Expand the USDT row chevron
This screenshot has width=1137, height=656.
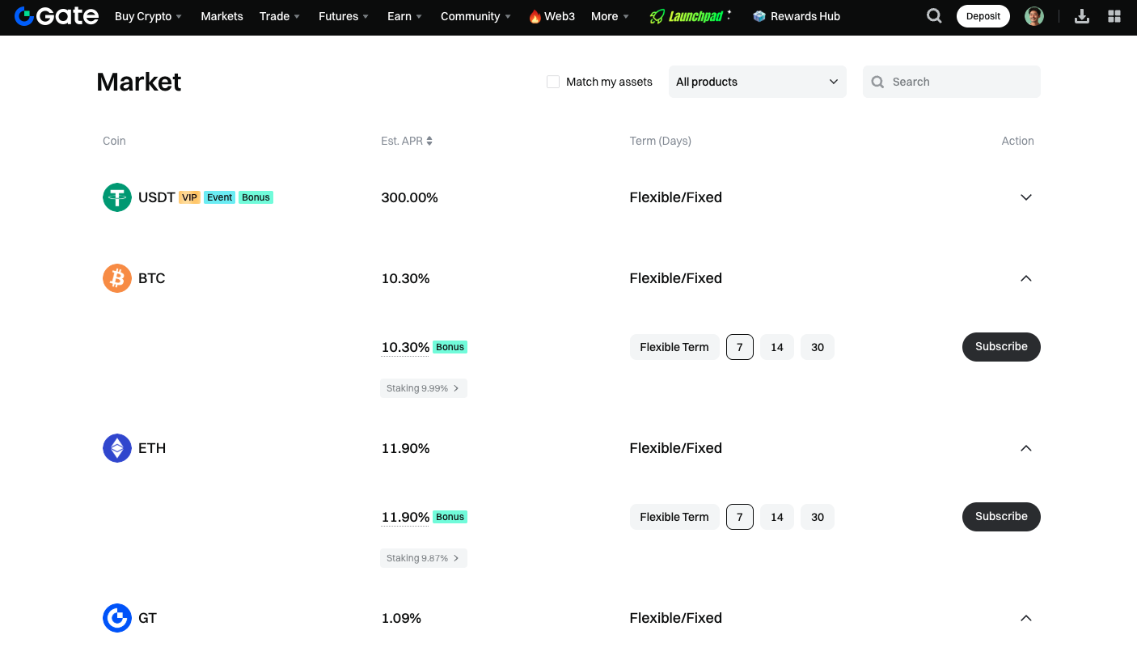[x=1026, y=197]
